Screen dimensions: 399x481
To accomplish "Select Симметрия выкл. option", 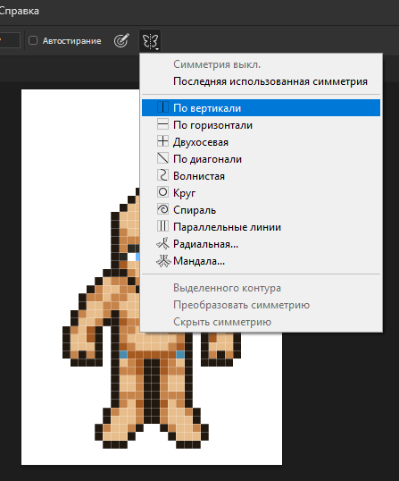I will [217, 64].
